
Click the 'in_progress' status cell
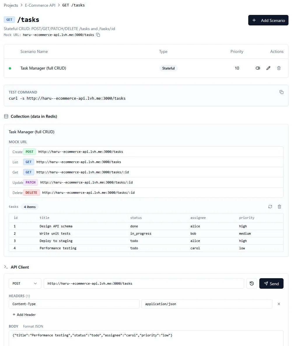click(141, 233)
